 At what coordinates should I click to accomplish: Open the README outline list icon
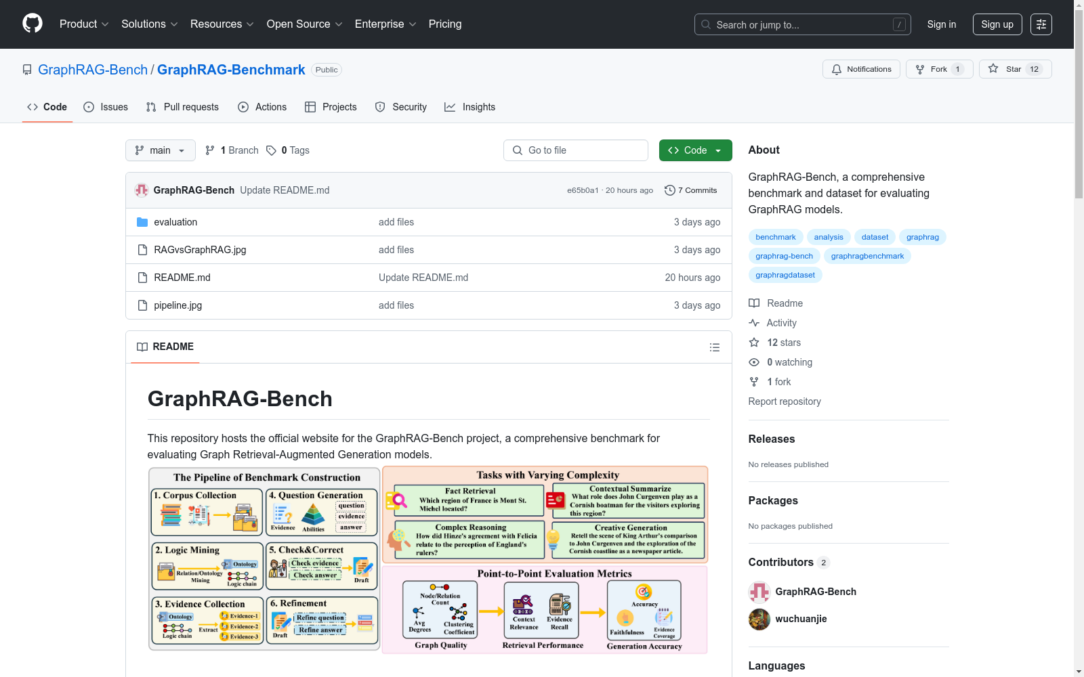pyautogui.click(x=714, y=347)
